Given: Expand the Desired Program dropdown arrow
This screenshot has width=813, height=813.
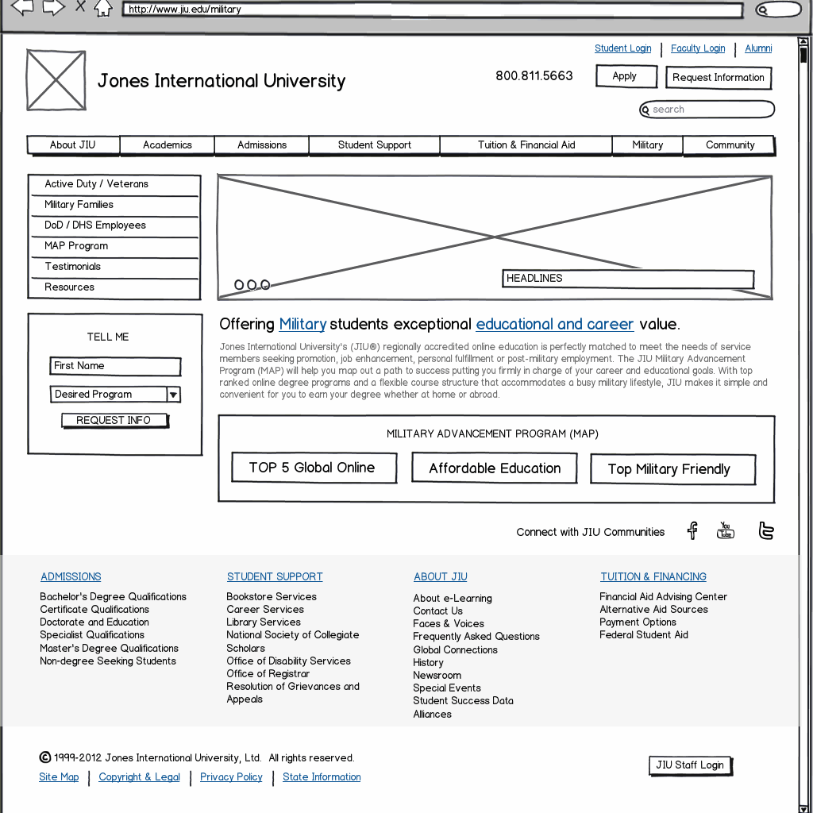Looking at the screenshot, I should (x=173, y=395).
